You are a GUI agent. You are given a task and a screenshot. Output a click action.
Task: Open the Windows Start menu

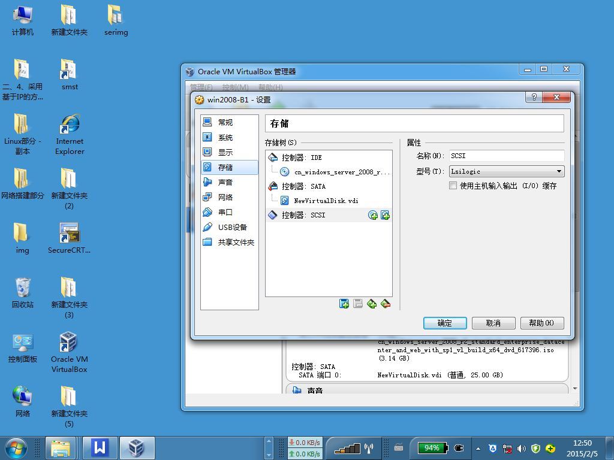15,448
